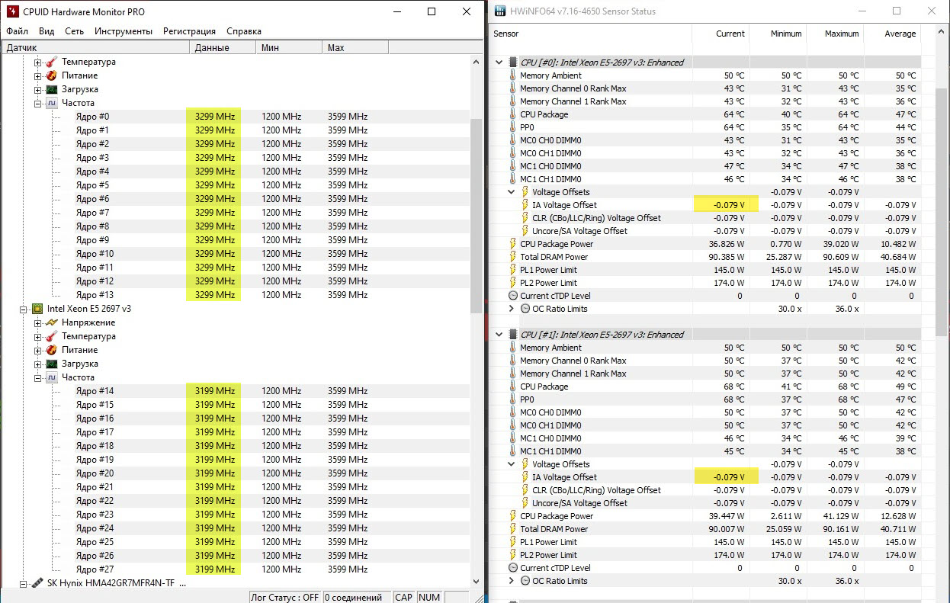Click the first Температура thermometer icon
The width and height of the screenshot is (950, 603).
point(51,62)
